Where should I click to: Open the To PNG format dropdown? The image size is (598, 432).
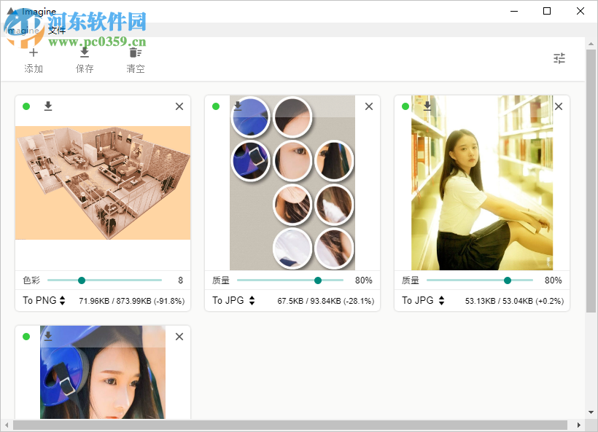44,301
